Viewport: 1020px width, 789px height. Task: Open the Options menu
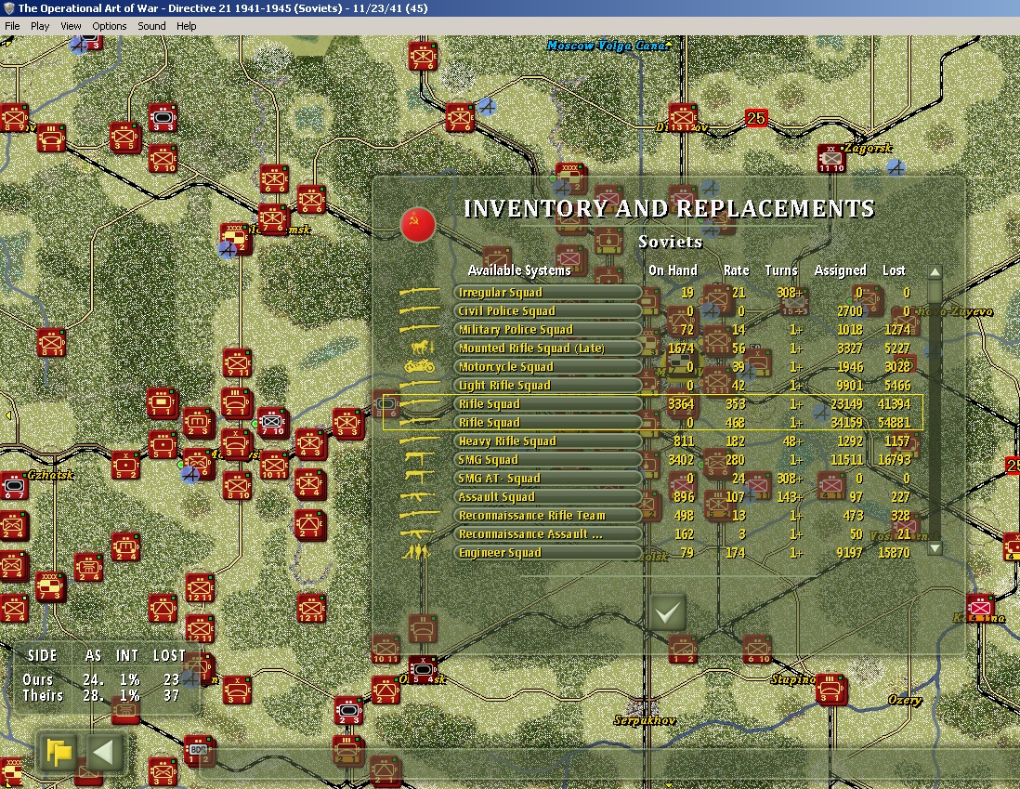click(x=109, y=26)
